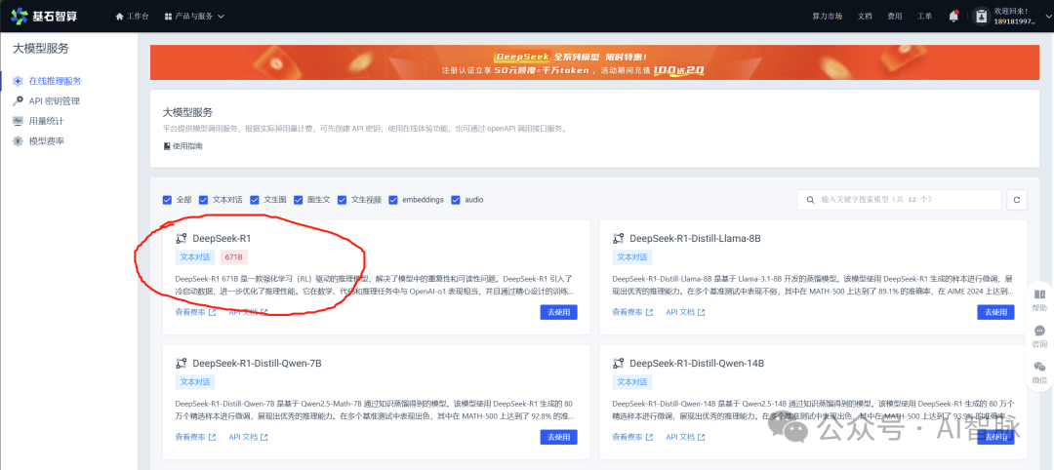Toggle the 图生文 filter checkbox
This screenshot has width=1054, height=470.
pyautogui.click(x=299, y=200)
